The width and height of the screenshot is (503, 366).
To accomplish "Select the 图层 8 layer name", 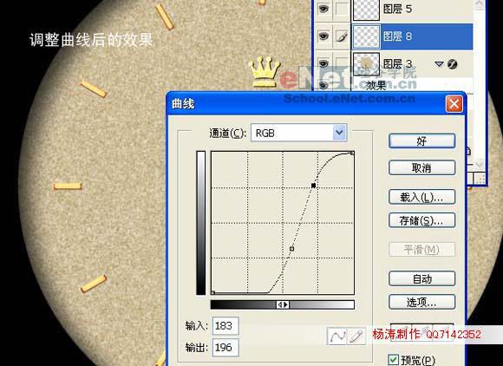I will (x=397, y=36).
